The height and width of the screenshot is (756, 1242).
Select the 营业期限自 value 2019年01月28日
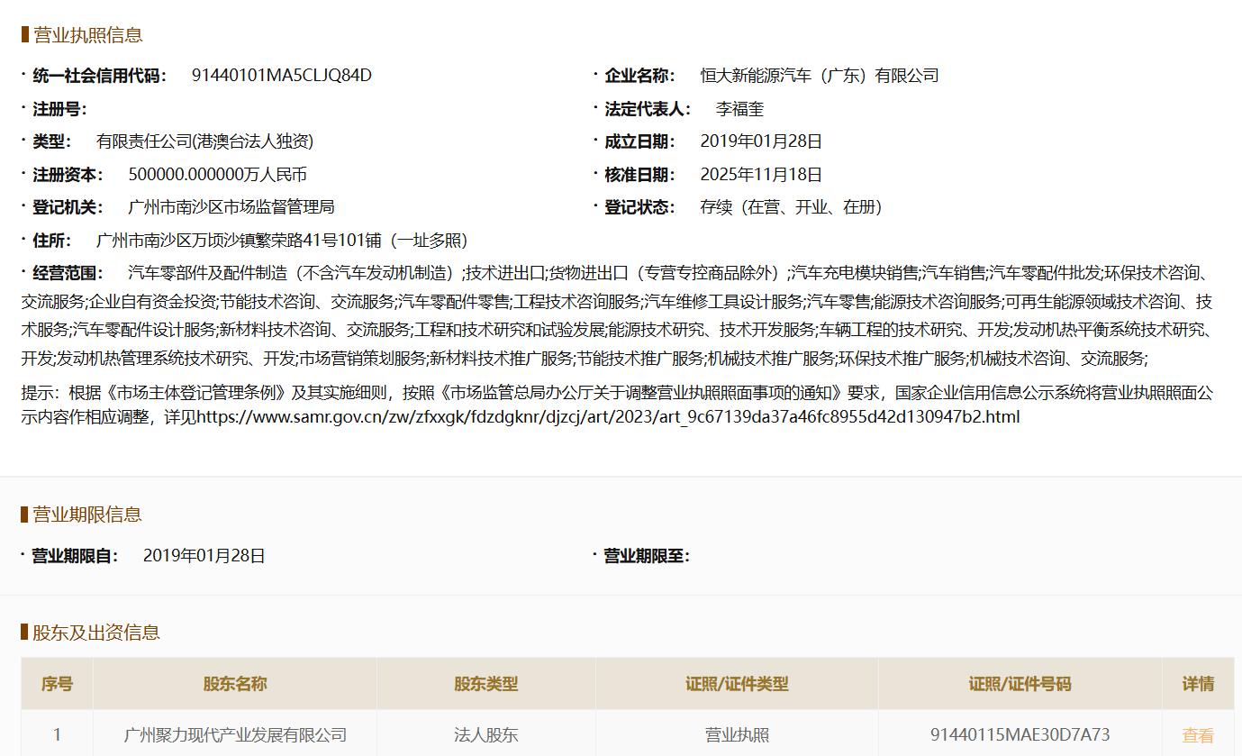204,556
